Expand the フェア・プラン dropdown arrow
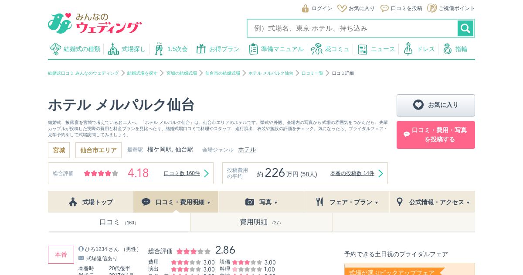This screenshot has width=523, height=275. click(377, 203)
